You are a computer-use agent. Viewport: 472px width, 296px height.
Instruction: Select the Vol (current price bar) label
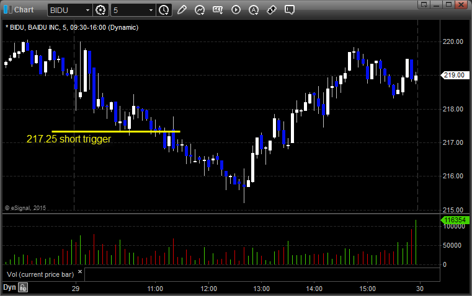pos(40,274)
